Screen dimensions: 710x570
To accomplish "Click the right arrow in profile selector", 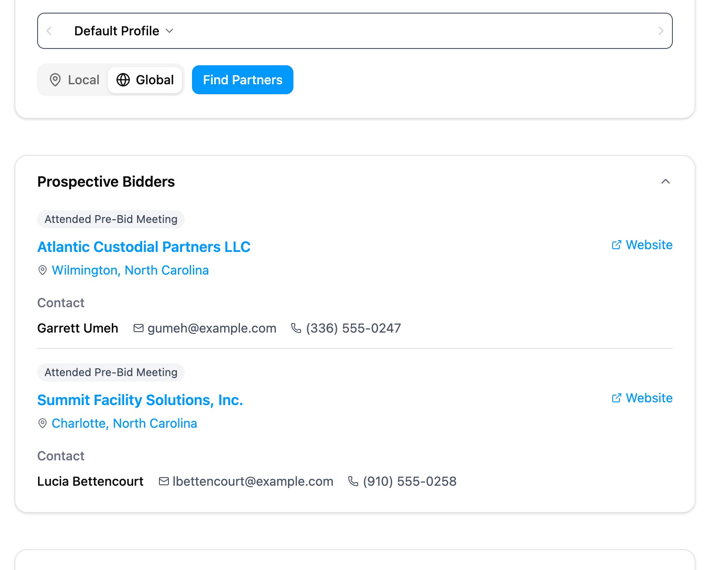I will coord(661,31).
